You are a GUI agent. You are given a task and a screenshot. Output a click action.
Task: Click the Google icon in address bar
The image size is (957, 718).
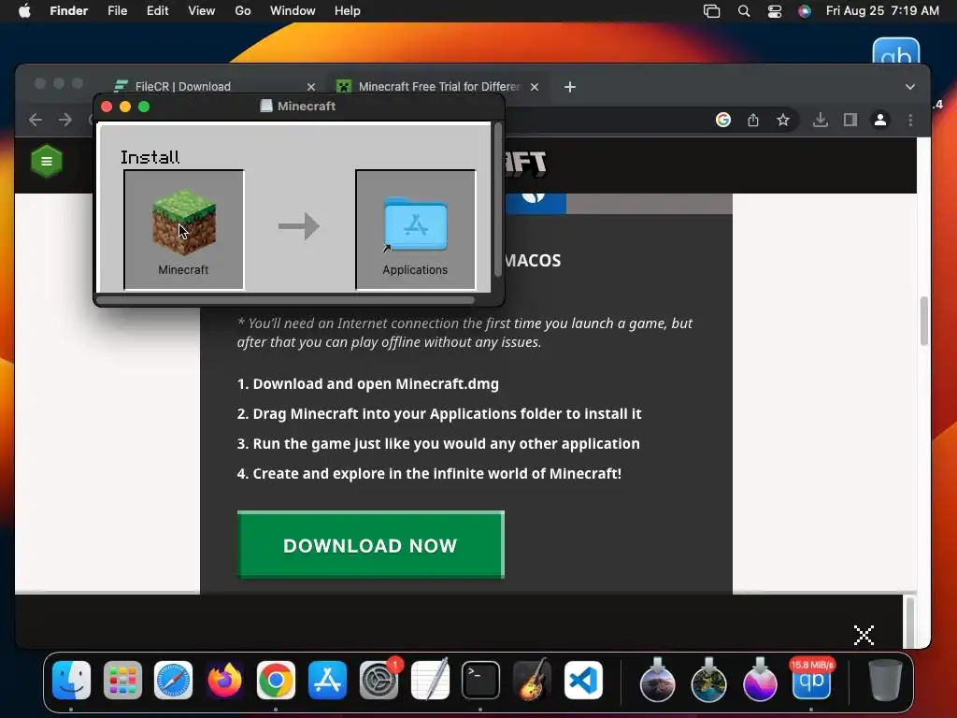[x=723, y=120]
